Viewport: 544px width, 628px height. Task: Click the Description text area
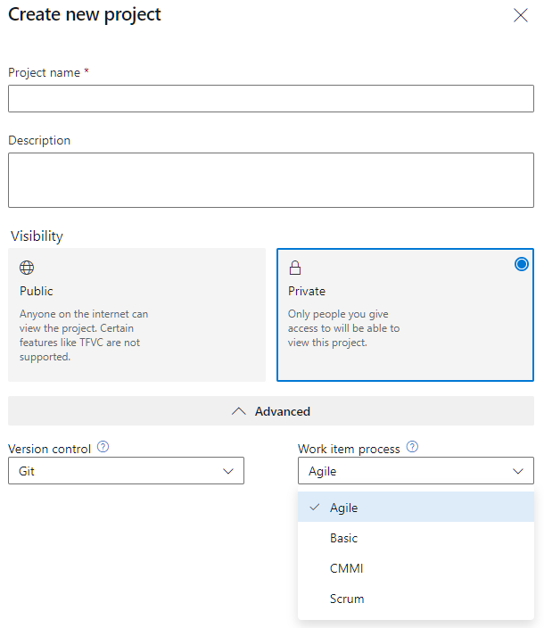pos(271,180)
